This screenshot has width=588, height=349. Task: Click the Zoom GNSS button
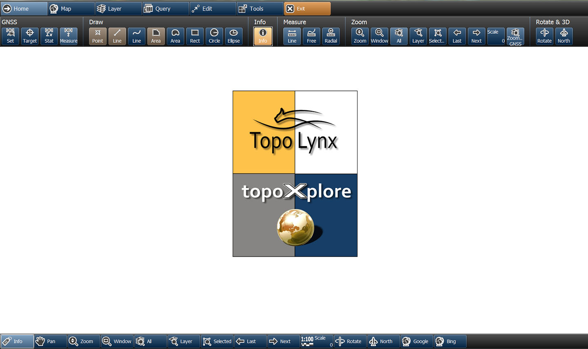(515, 36)
